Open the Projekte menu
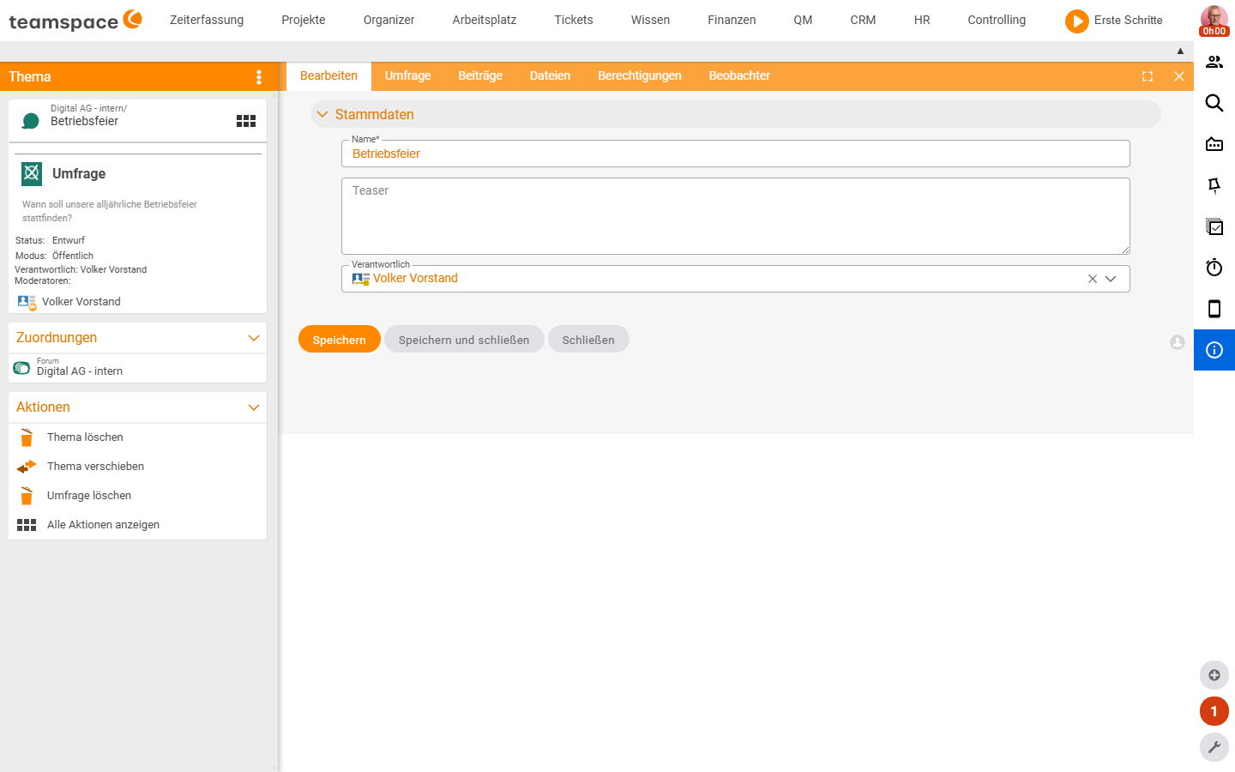 [304, 20]
